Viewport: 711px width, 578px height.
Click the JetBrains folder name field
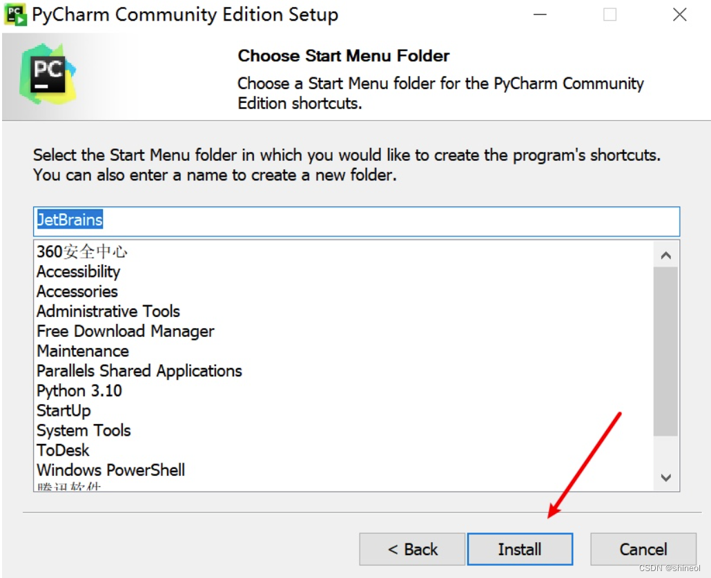tap(356, 221)
